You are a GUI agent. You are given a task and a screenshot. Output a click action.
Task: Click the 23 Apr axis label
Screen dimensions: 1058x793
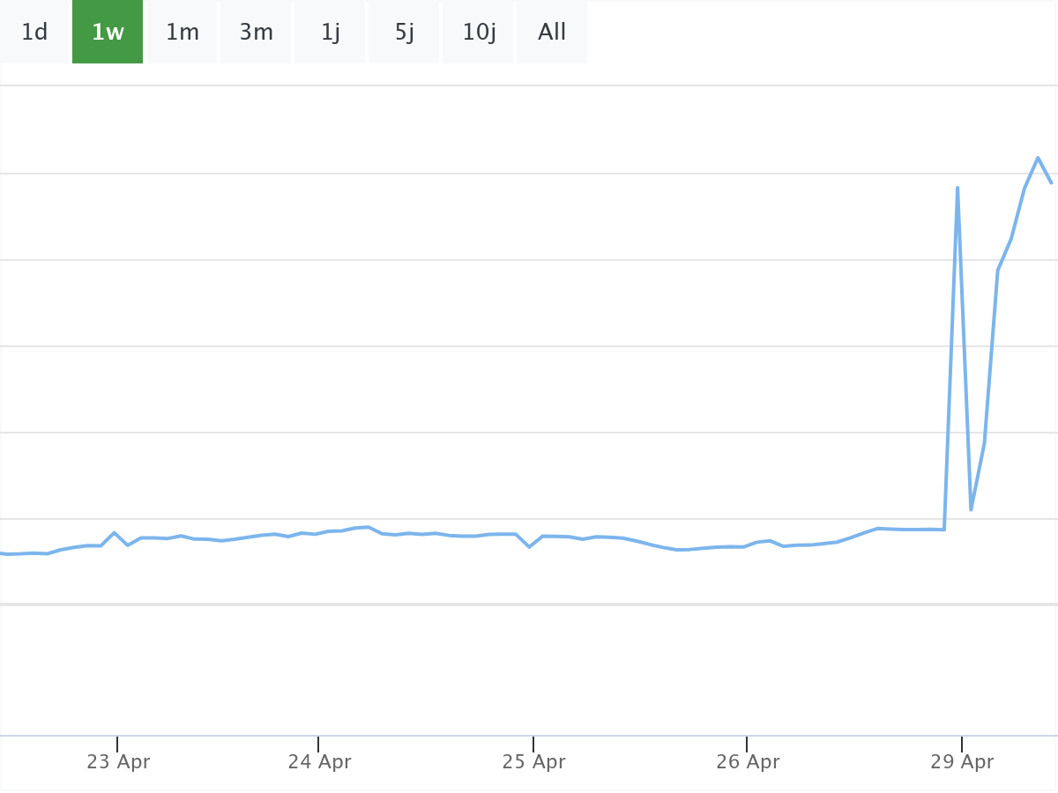[x=118, y=762]
